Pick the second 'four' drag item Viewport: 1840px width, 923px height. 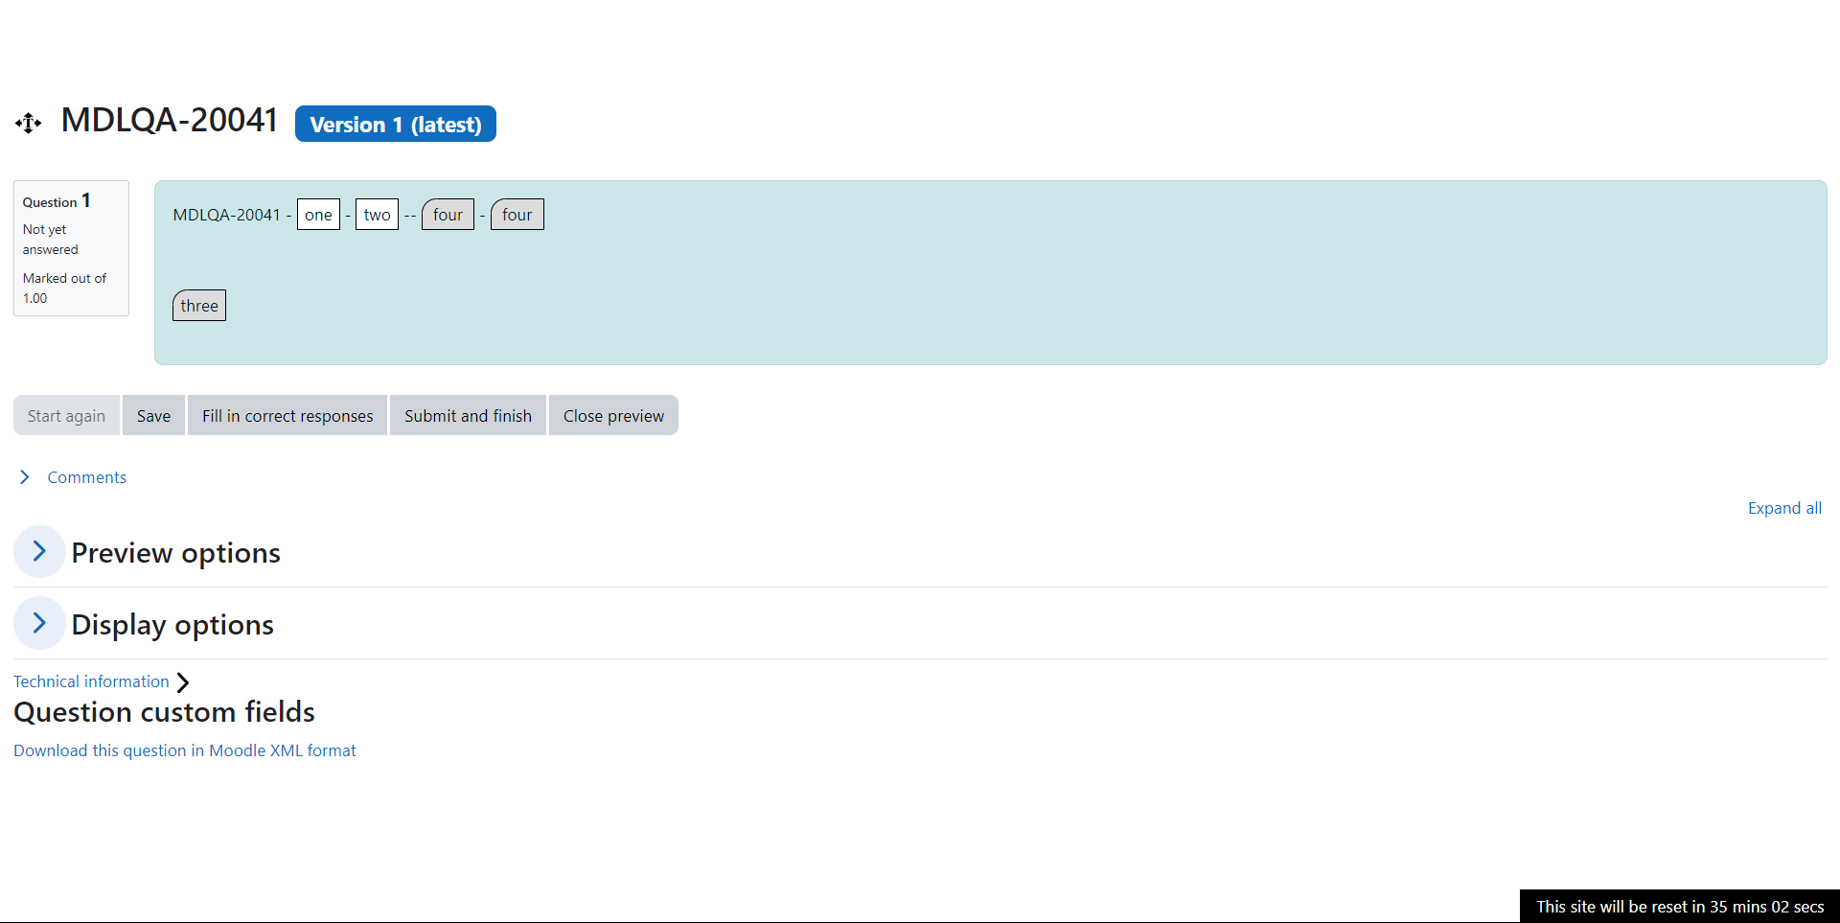pos(517,215)
